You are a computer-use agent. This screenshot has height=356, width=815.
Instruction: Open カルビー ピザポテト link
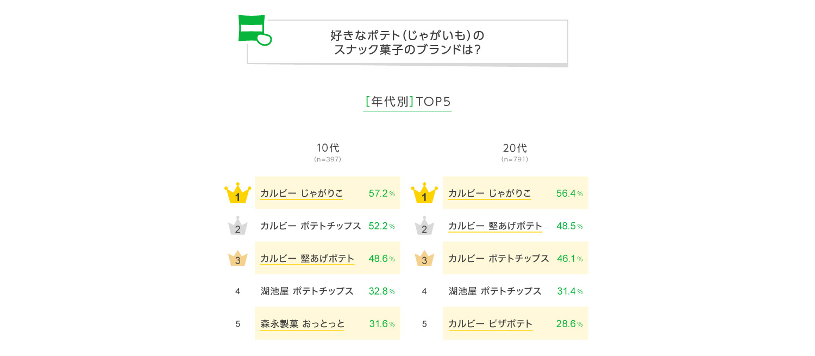click(x=491, y=324)
